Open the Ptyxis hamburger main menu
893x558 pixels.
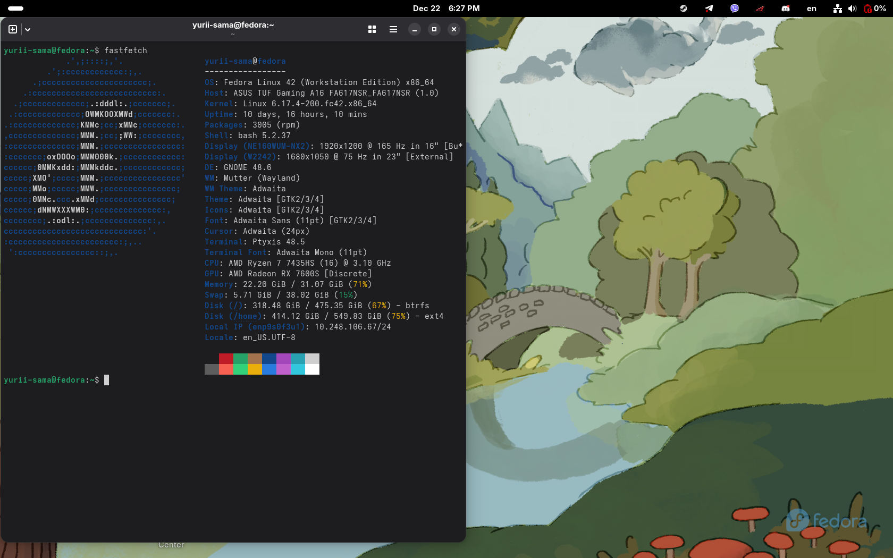pos(393,29)
